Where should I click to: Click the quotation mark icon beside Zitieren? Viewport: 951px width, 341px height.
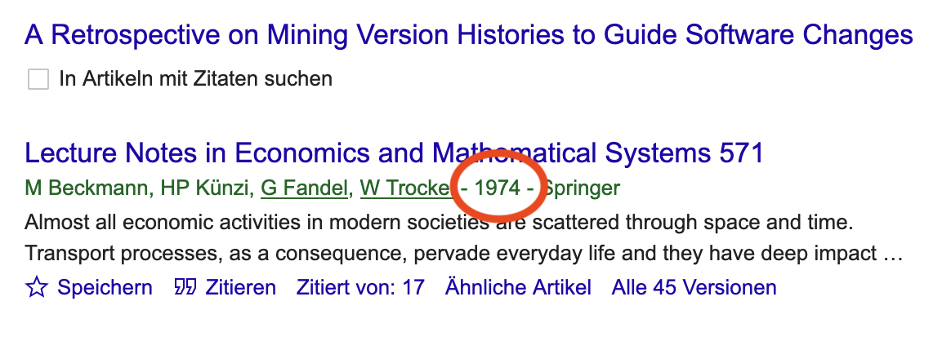pyautogui.click(x=185, y=287)
